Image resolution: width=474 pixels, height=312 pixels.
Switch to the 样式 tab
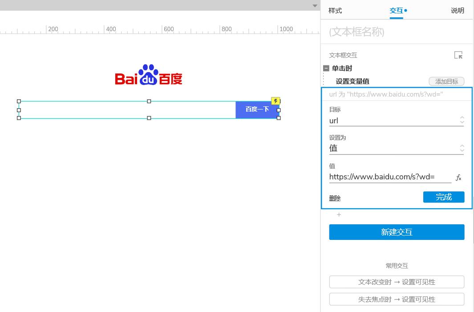pos(335,11)
